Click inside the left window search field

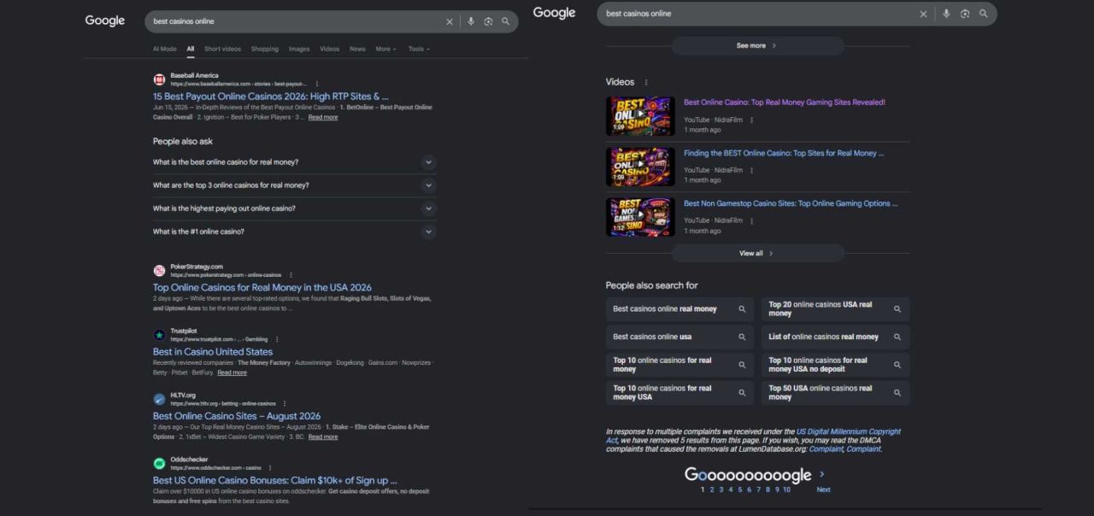pos(295,21)
